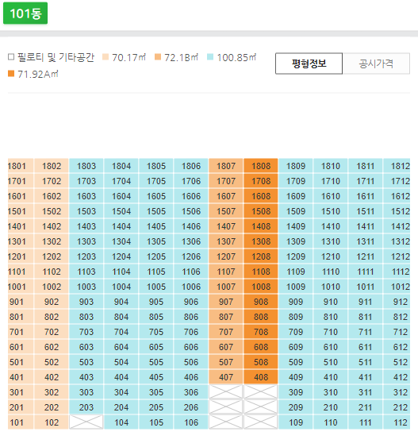This screenshot has height=447, width=418.
Task: Pick unit 806
Action: tap(191, 317)
